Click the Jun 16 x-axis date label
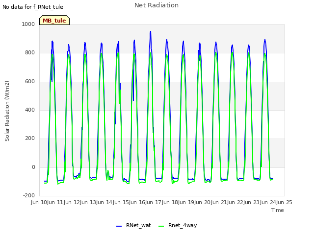 (137, 202)
